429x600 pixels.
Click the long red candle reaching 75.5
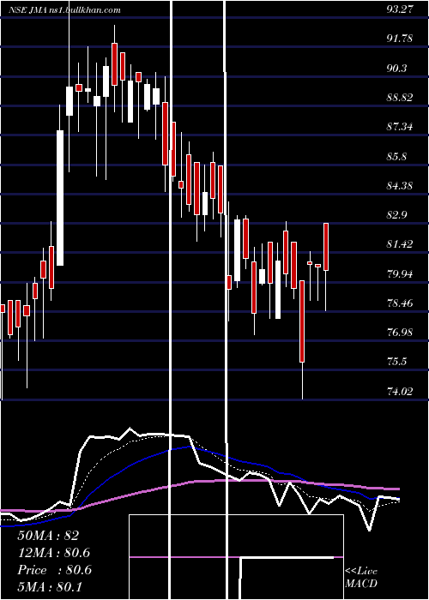[x=302, y=321]
